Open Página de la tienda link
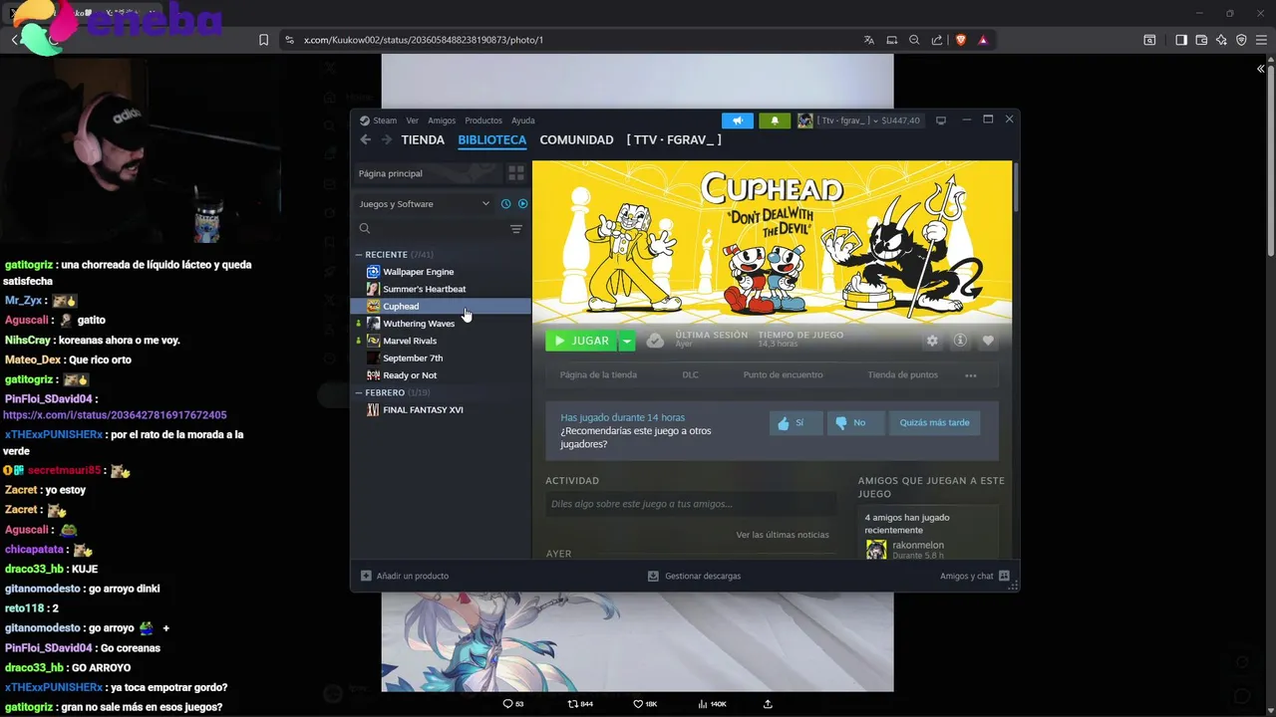 (x=598, y=375)
